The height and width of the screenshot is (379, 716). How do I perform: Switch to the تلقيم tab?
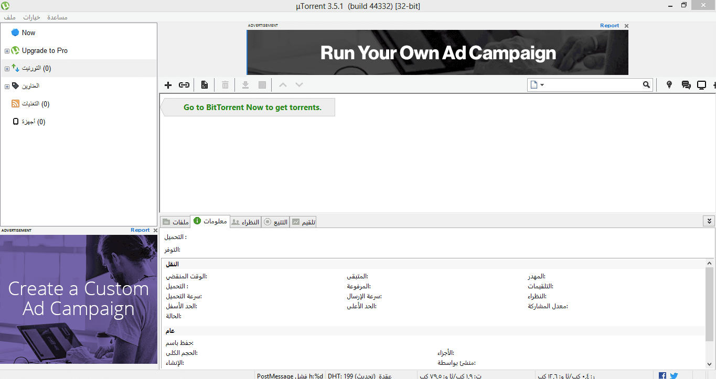point(303,222)
